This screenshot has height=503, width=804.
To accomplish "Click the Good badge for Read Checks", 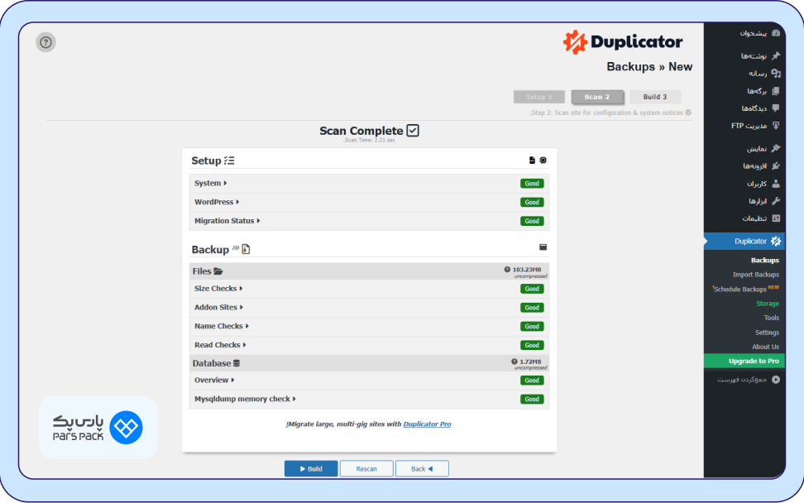I will tap(532, 345).
